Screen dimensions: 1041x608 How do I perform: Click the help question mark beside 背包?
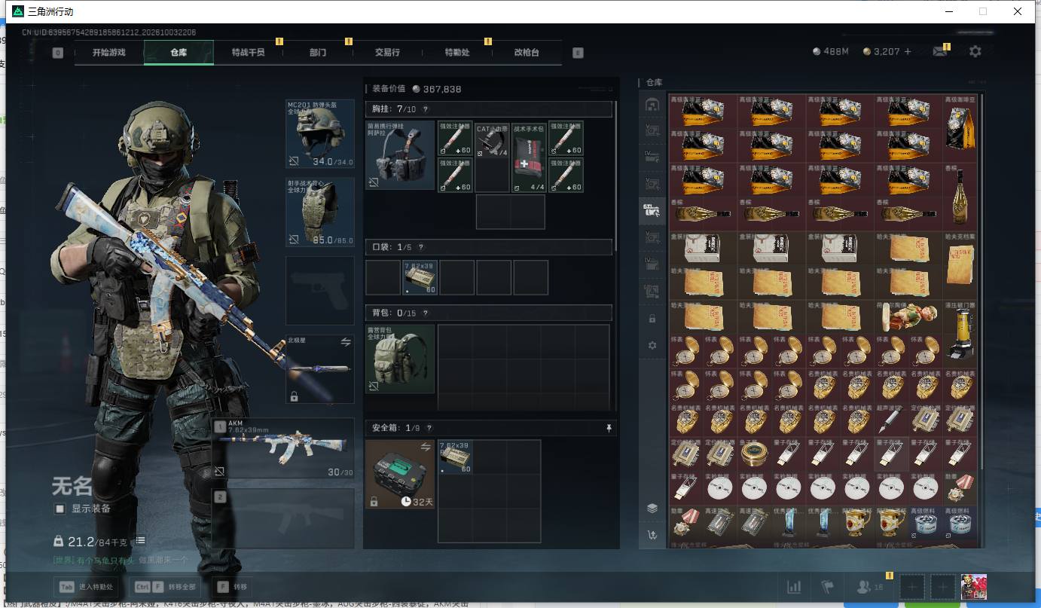pyautogui.click(x=426, y=312)
